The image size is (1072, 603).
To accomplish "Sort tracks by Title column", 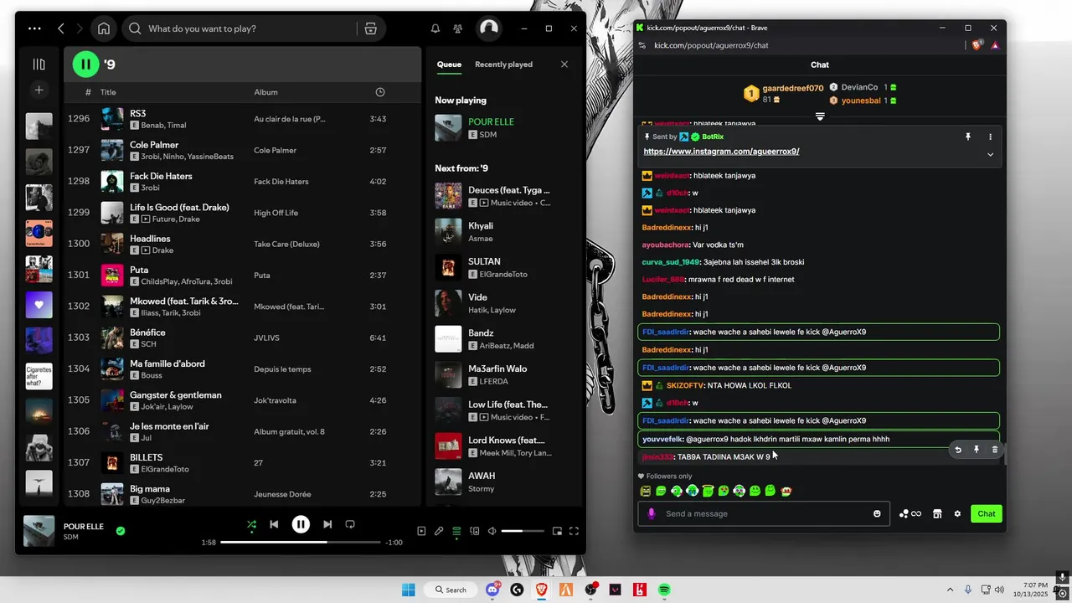I will click(x=108, y=92).
